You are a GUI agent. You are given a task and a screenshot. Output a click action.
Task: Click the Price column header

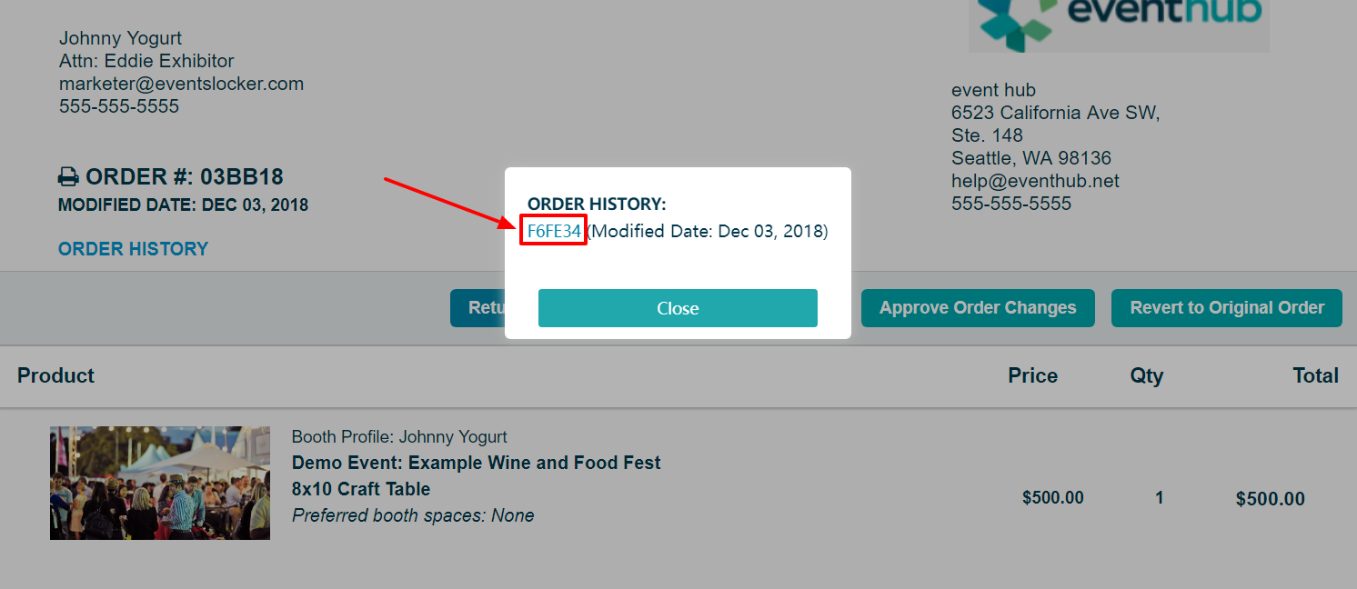[x=1032, y=375]
